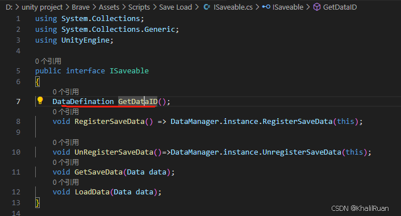Click line number 13 in the gutter
Image resolution: width=401 pixels, height=216 pixels.
point(16,203)
